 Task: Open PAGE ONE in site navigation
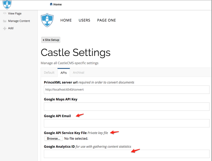coord(106,20)
